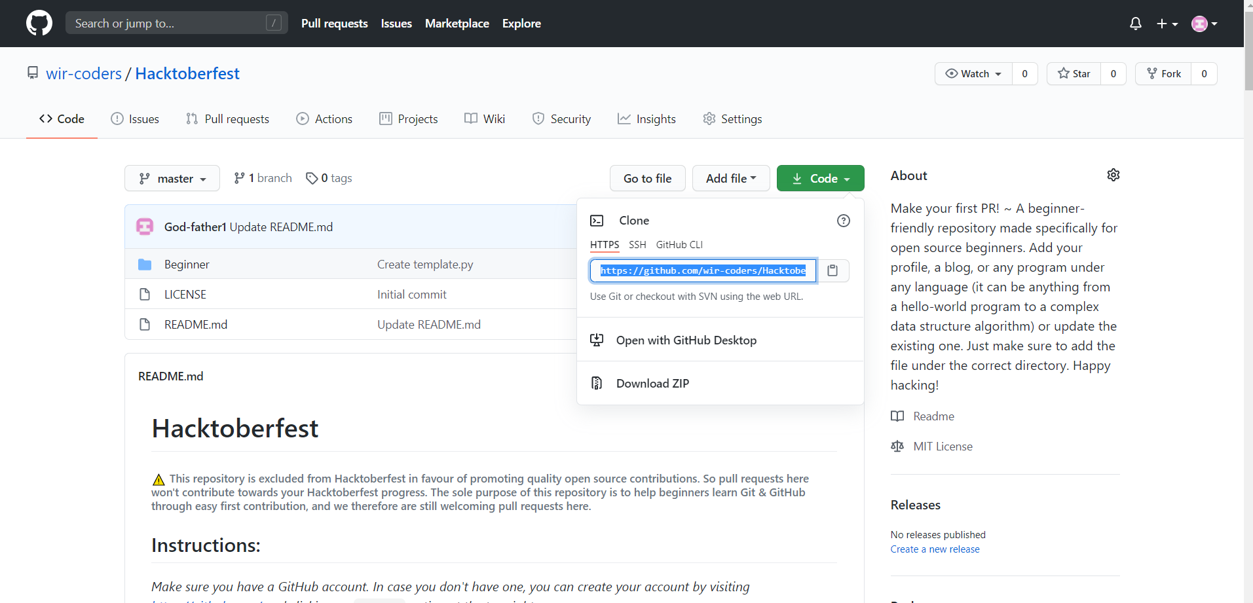View the watchers count
1253x603 pixels.
pyautogui.click(x=1025, y=73)
